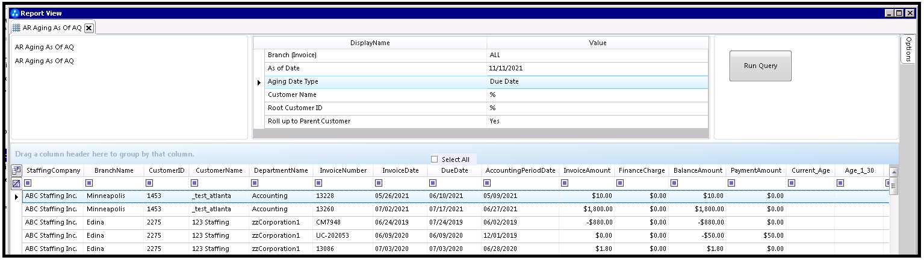Click filter operator icon under BalanceAmount column
The width and height of the screenshot is (924, 260).
(x=674, y=183)
